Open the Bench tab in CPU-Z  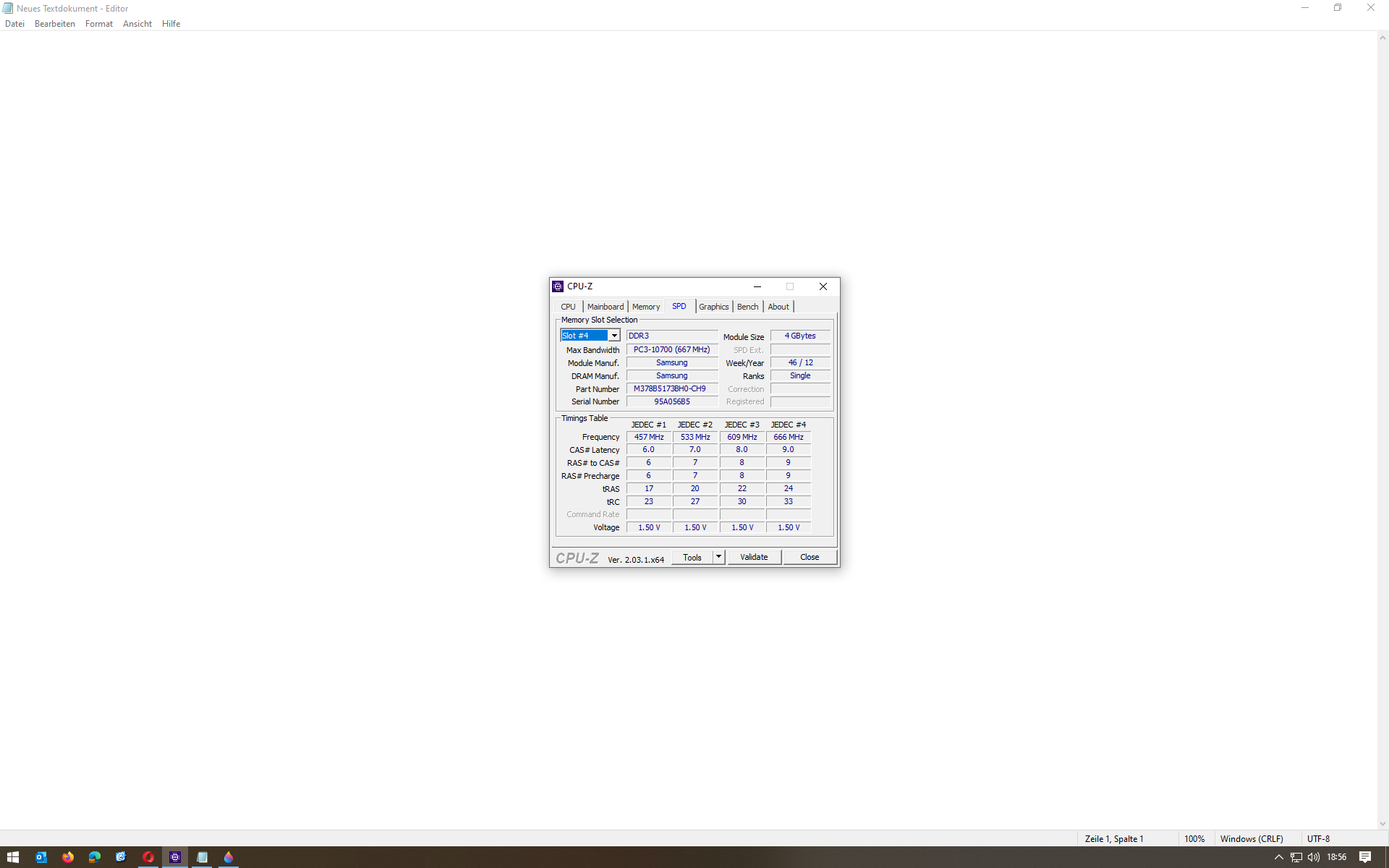[747, 307]
